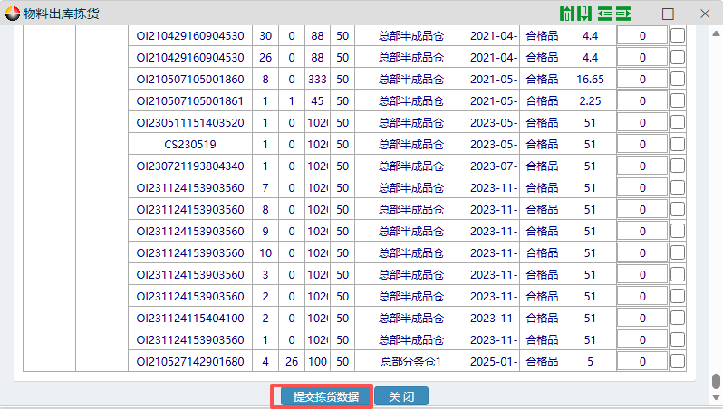Viewport: 723px width, 409px height.
Task: Click the 物料出库拣货 app icon in title bar
Action: tap(12, 14)
